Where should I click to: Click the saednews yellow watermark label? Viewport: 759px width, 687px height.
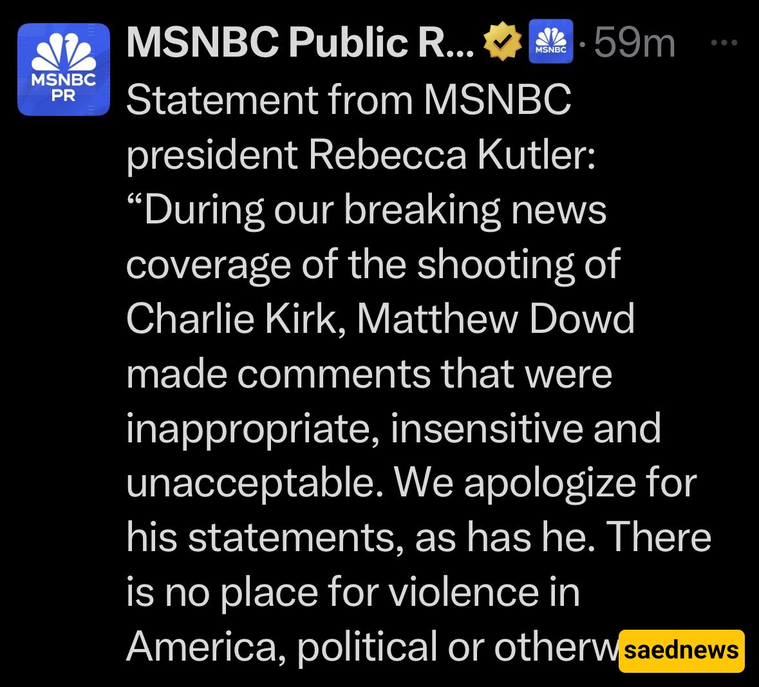(x=682, y=651)
